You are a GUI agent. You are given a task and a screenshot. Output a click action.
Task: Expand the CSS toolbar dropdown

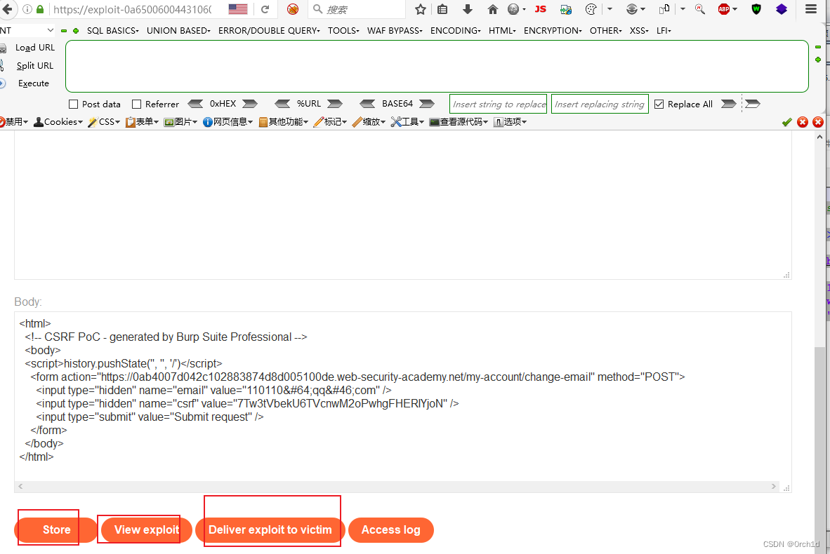(x=105, y=121)
